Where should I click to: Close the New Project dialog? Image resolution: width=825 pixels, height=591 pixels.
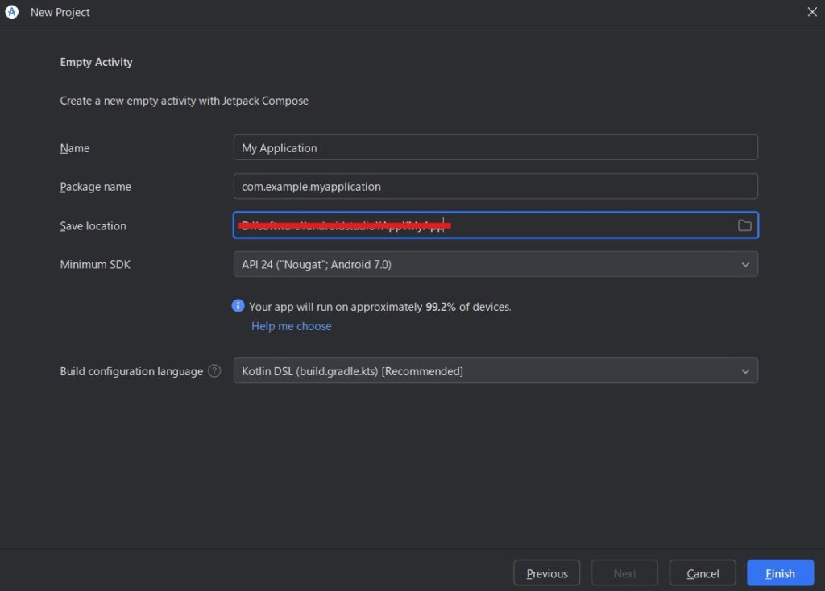coord(811,12)
